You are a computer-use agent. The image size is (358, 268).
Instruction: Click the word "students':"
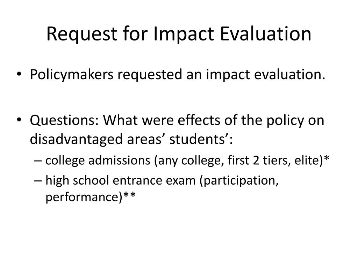(201, 139)
